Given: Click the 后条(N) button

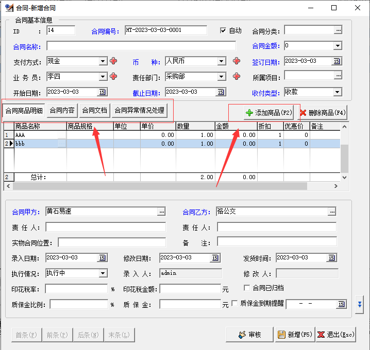Looking at the screenshot, I should (88, 335).
